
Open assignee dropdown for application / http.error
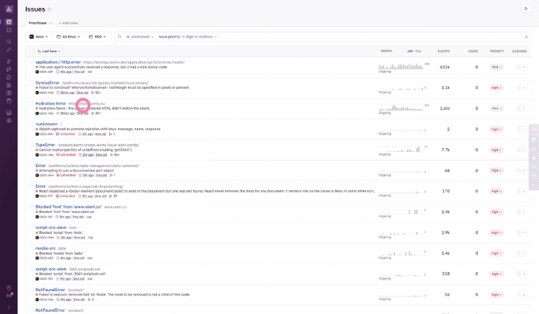(521, 67)
